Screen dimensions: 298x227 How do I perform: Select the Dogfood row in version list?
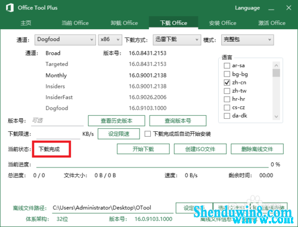point(57,108)
